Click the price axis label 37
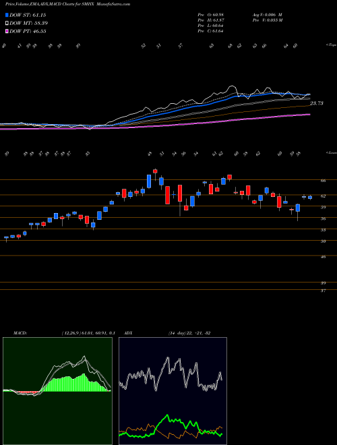This screenshot has height=445, width=337. (x=324, y=291)
